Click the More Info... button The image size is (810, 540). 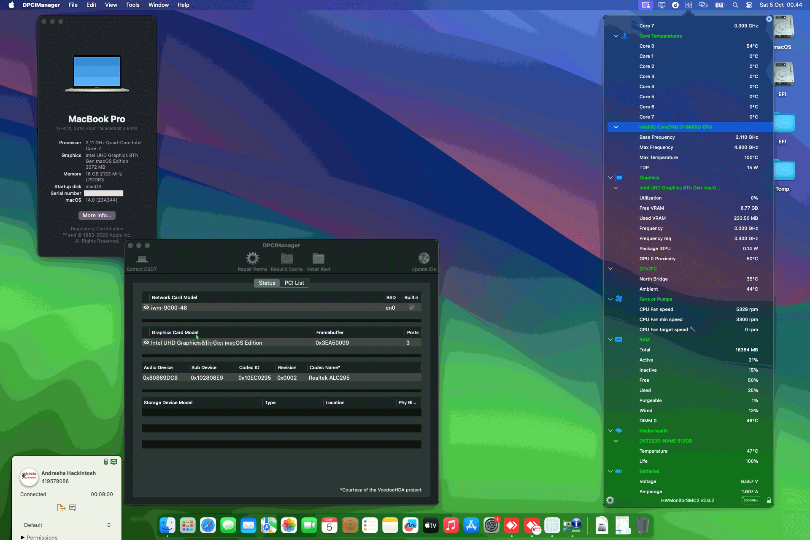click(x=97, y=215)
